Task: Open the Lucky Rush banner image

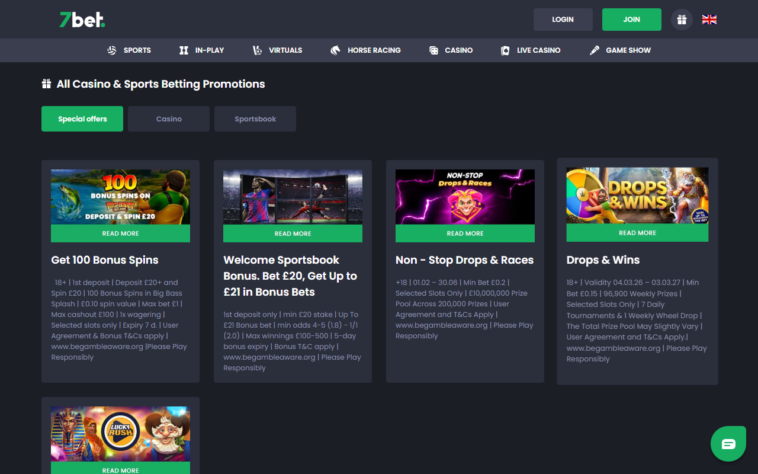Action: [x=120, y=434]
